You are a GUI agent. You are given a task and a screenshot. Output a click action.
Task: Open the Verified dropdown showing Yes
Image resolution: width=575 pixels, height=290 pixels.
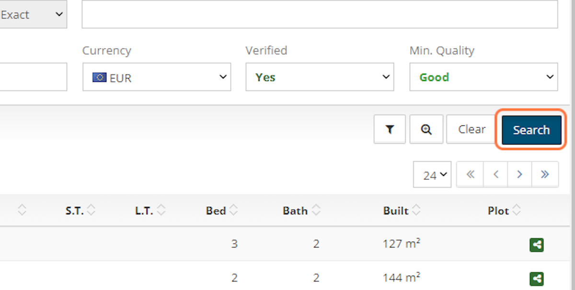point(320,77)
